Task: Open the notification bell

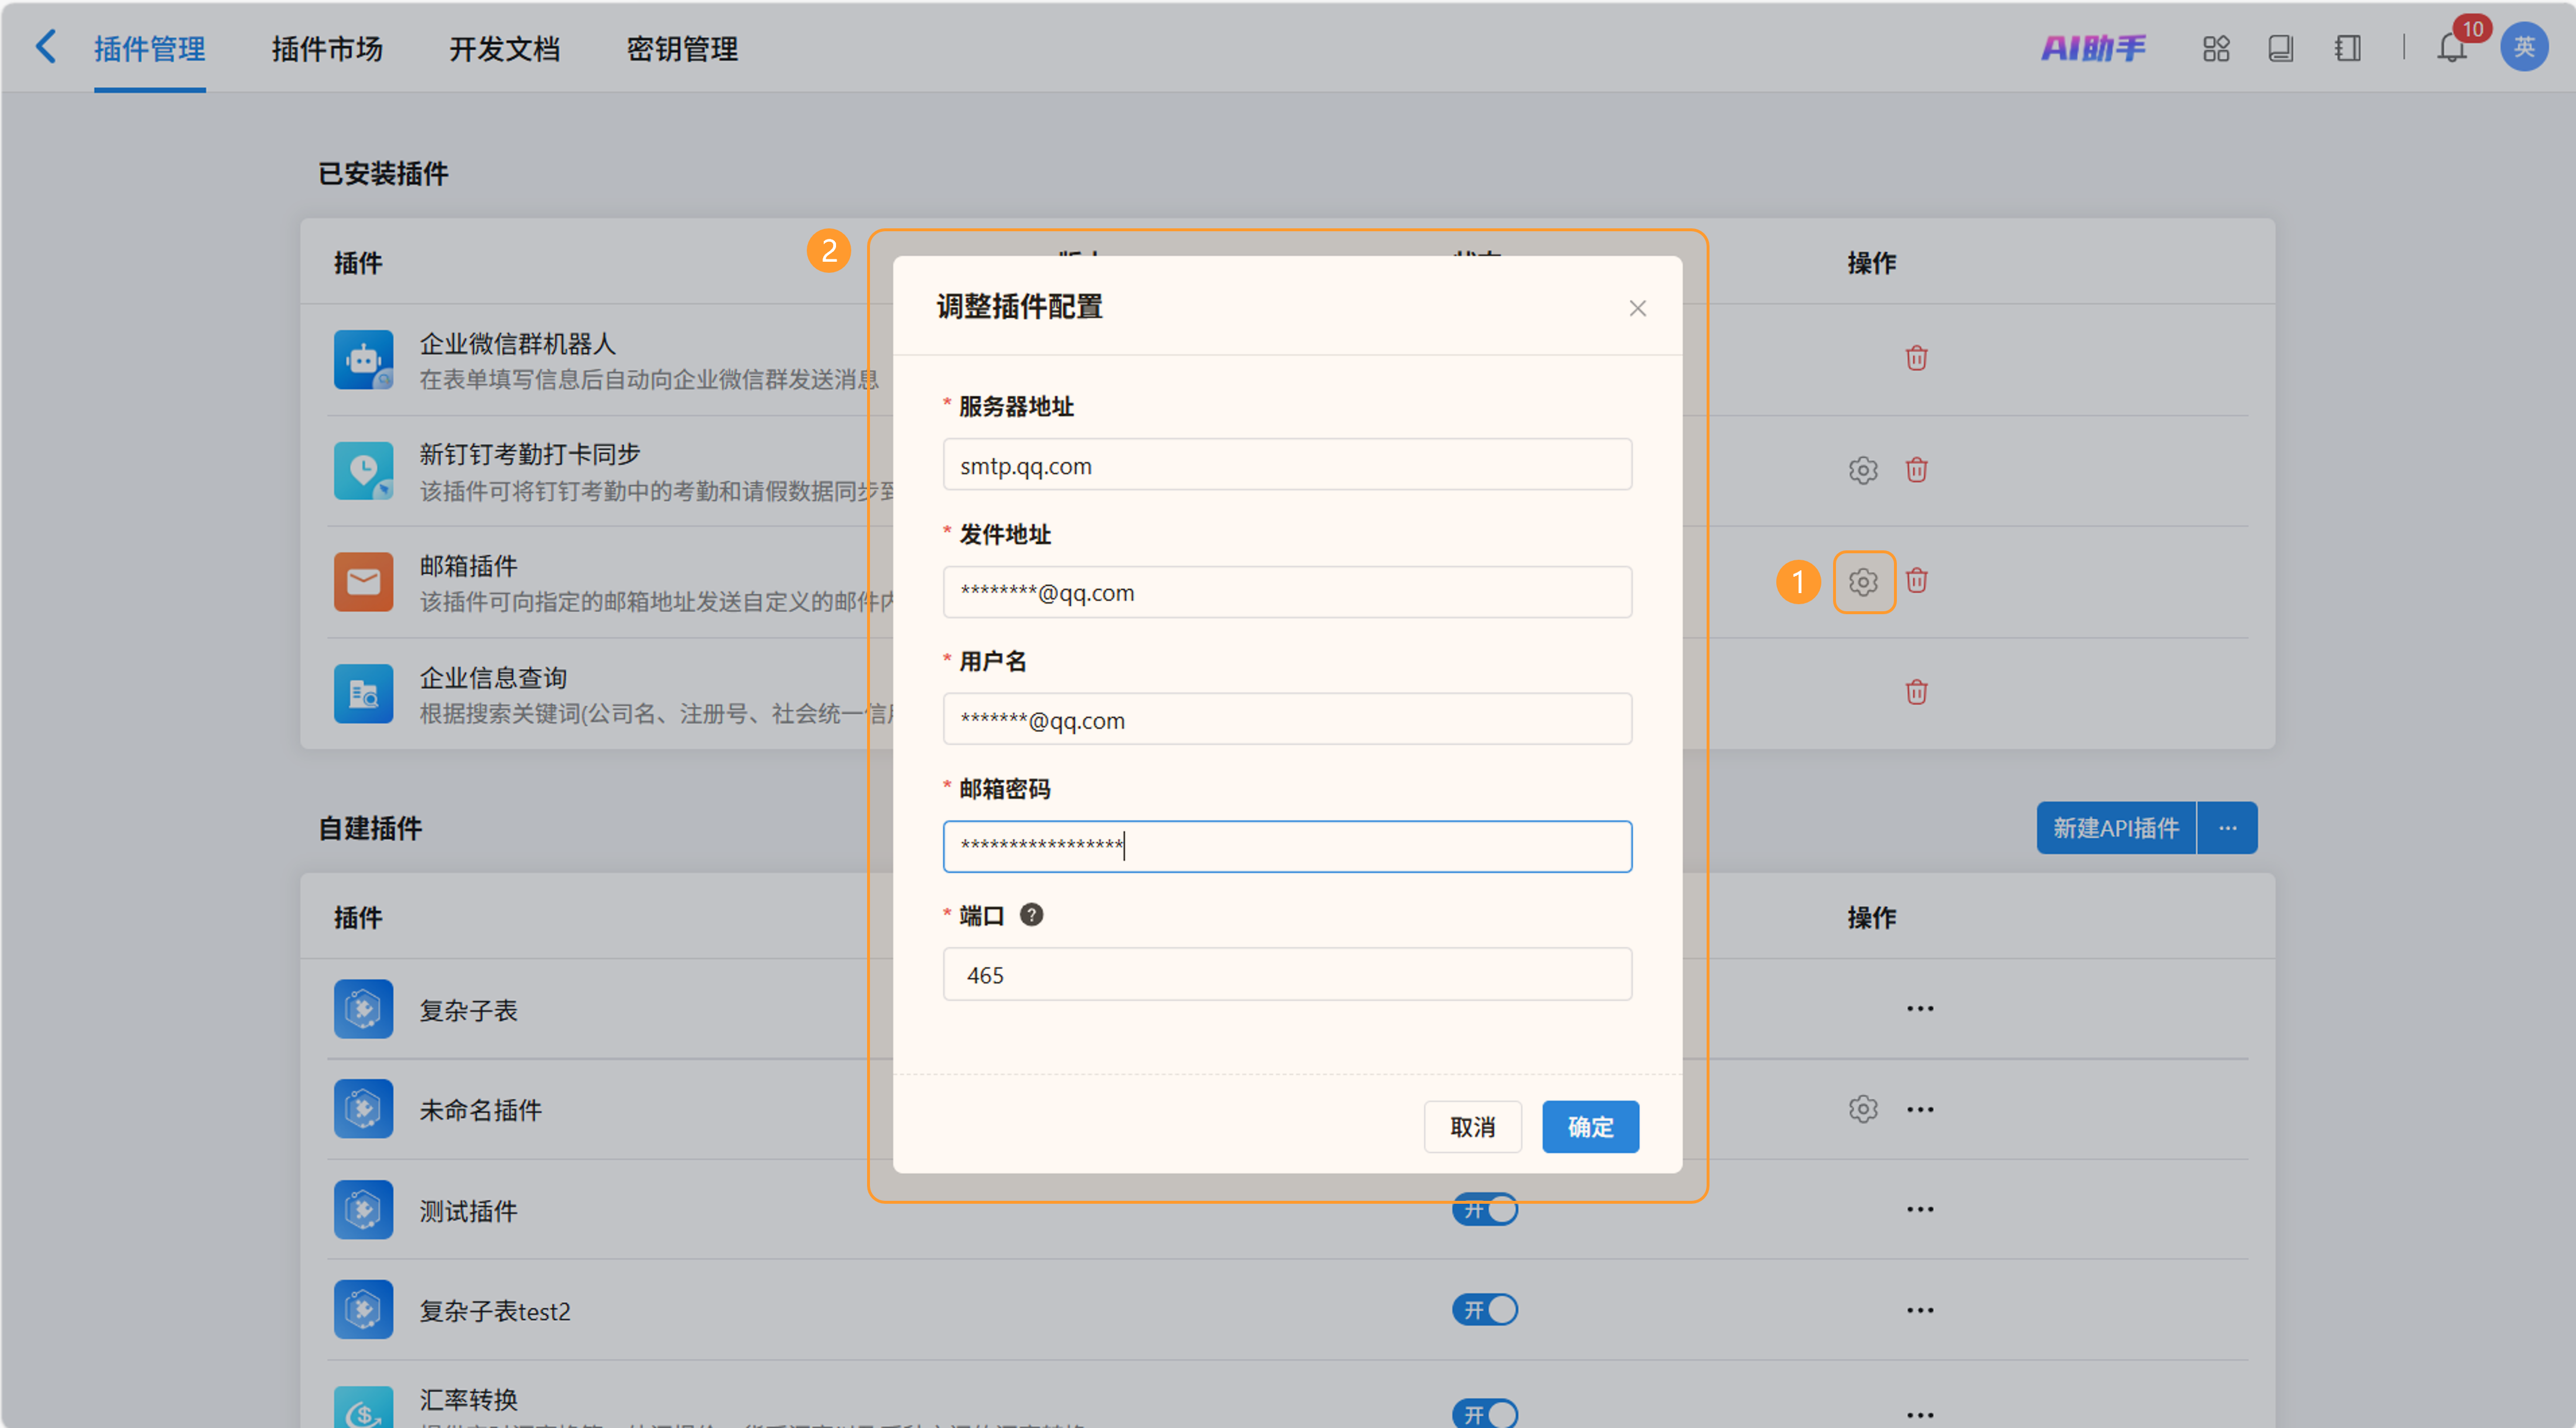Action: [2451, 47]
